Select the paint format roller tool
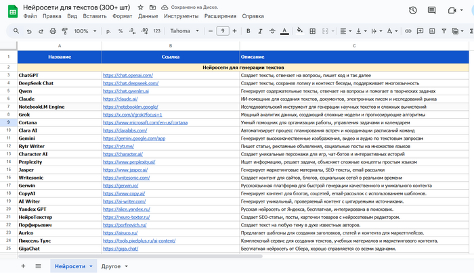The image size is (474, 273). click(x=64, y=31)
